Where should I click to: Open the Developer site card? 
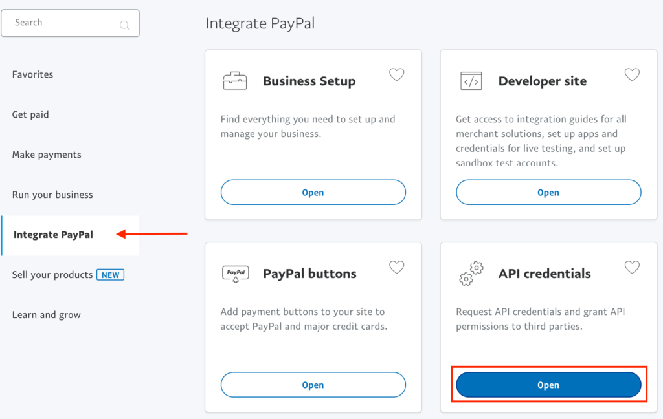pyautogui.click(x=548, y=192)
